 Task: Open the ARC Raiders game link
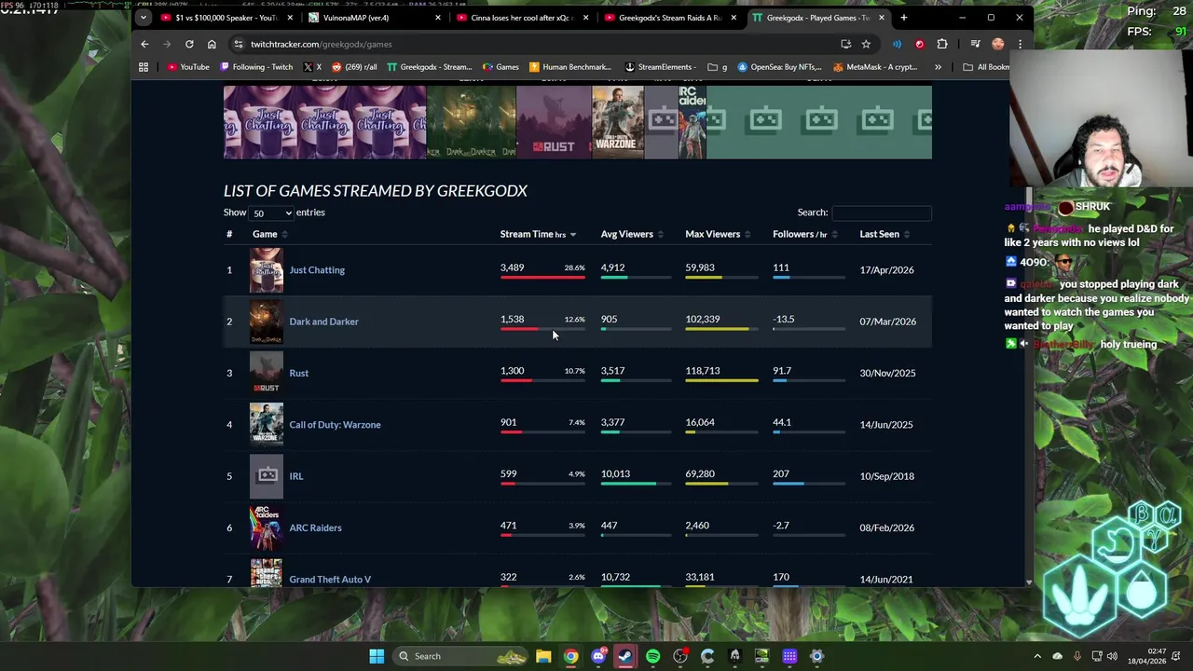tap(315, 527)
